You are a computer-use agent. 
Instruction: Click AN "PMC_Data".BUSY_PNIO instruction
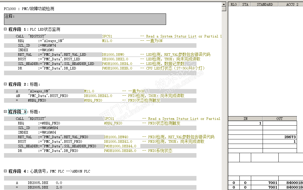[42, 96]
